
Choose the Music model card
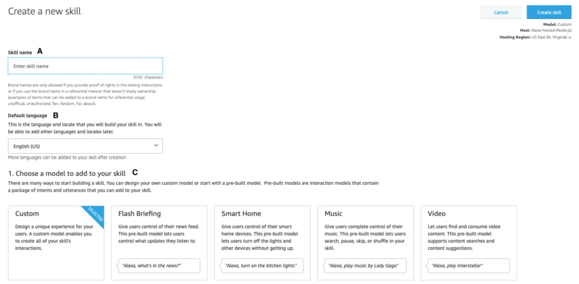point(365,243)
